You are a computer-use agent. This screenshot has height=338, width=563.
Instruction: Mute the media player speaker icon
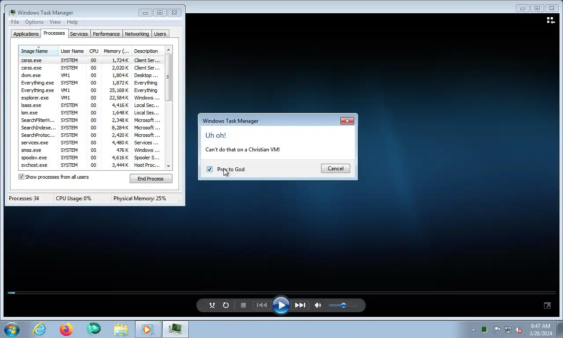[x=318, y=305]
